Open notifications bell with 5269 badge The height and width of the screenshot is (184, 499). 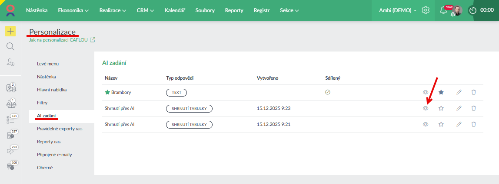point(443,10)
